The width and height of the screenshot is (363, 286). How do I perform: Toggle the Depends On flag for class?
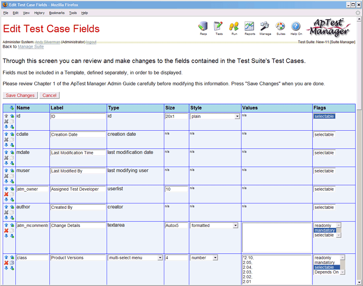point(326,272)
